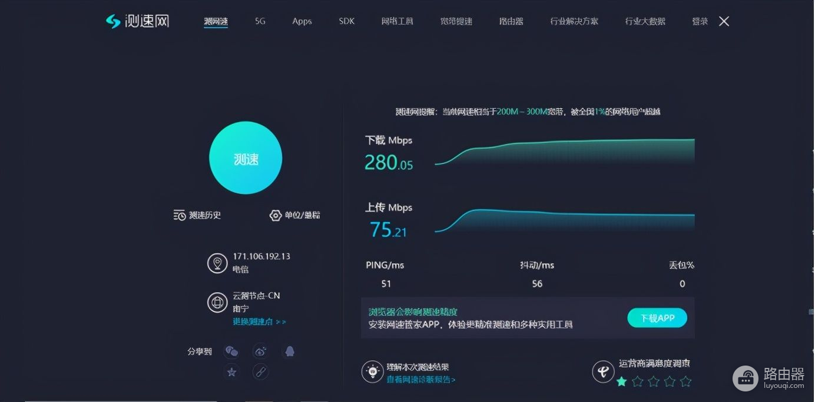Copy the share link chain icon
The image size is (815, 402).
tap(260, 371)
